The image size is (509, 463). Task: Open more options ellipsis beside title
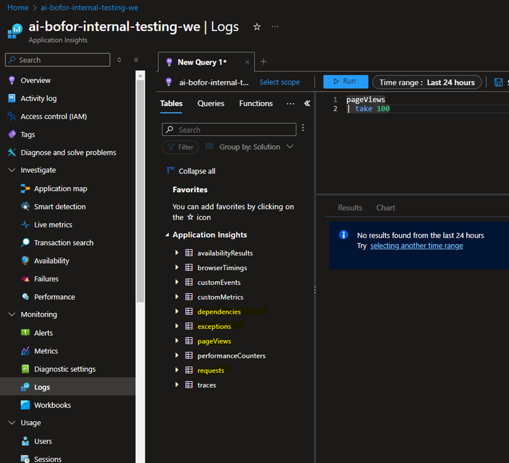tap(275, 27)
